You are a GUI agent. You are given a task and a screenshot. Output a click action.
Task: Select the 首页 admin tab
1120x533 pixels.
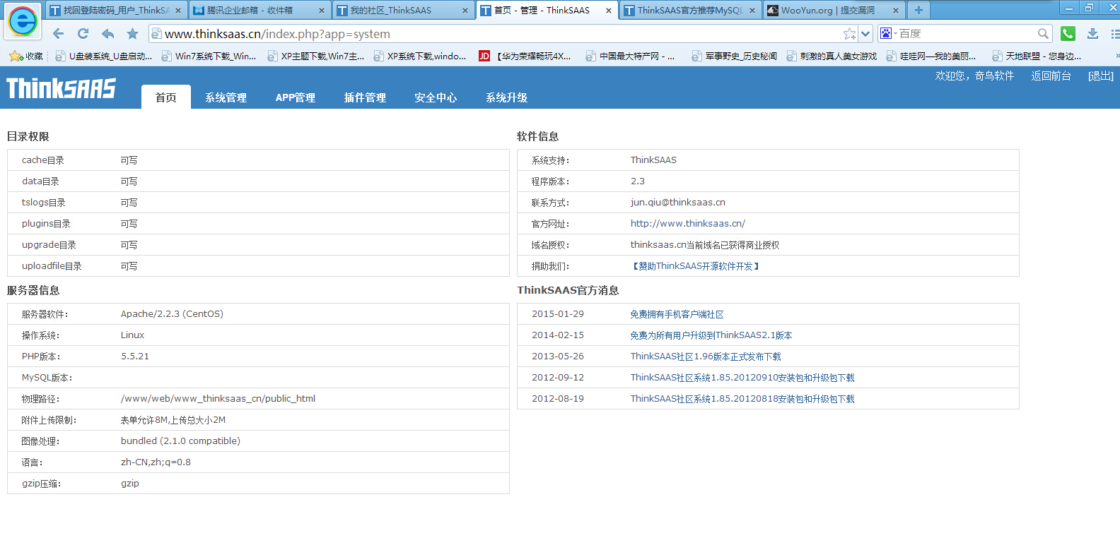point(166,97)
